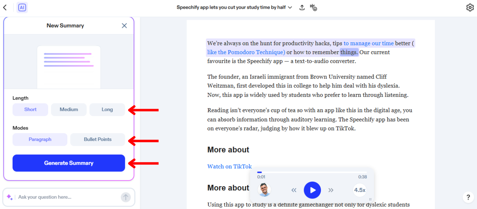Skip forward in audio player

331,190
